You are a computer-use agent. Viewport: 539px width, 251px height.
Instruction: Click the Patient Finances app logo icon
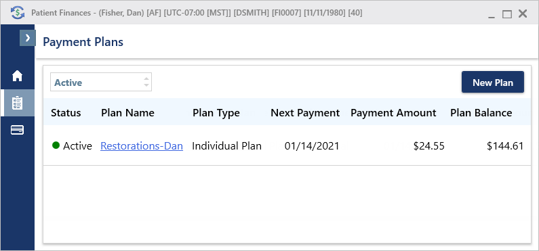click(18, 14)
